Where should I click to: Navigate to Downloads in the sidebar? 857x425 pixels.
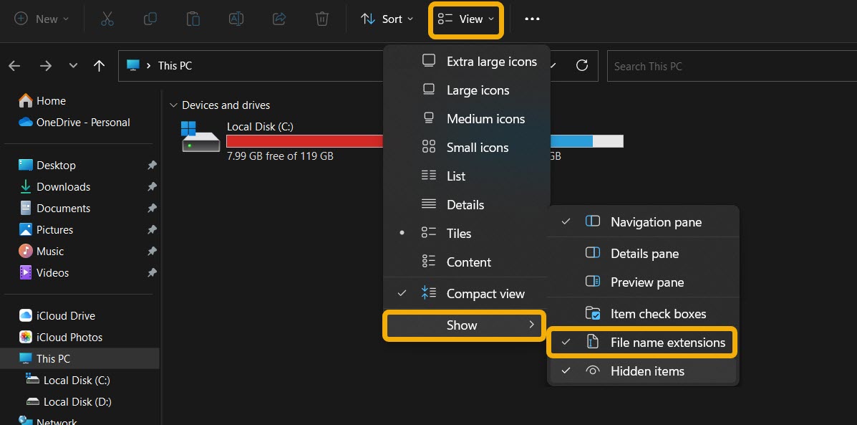click(62, 186)
